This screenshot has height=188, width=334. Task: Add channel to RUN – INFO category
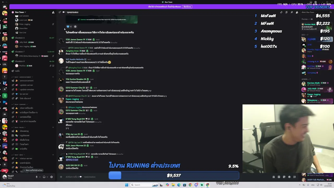pyautogui.click(x=53, y=155)
